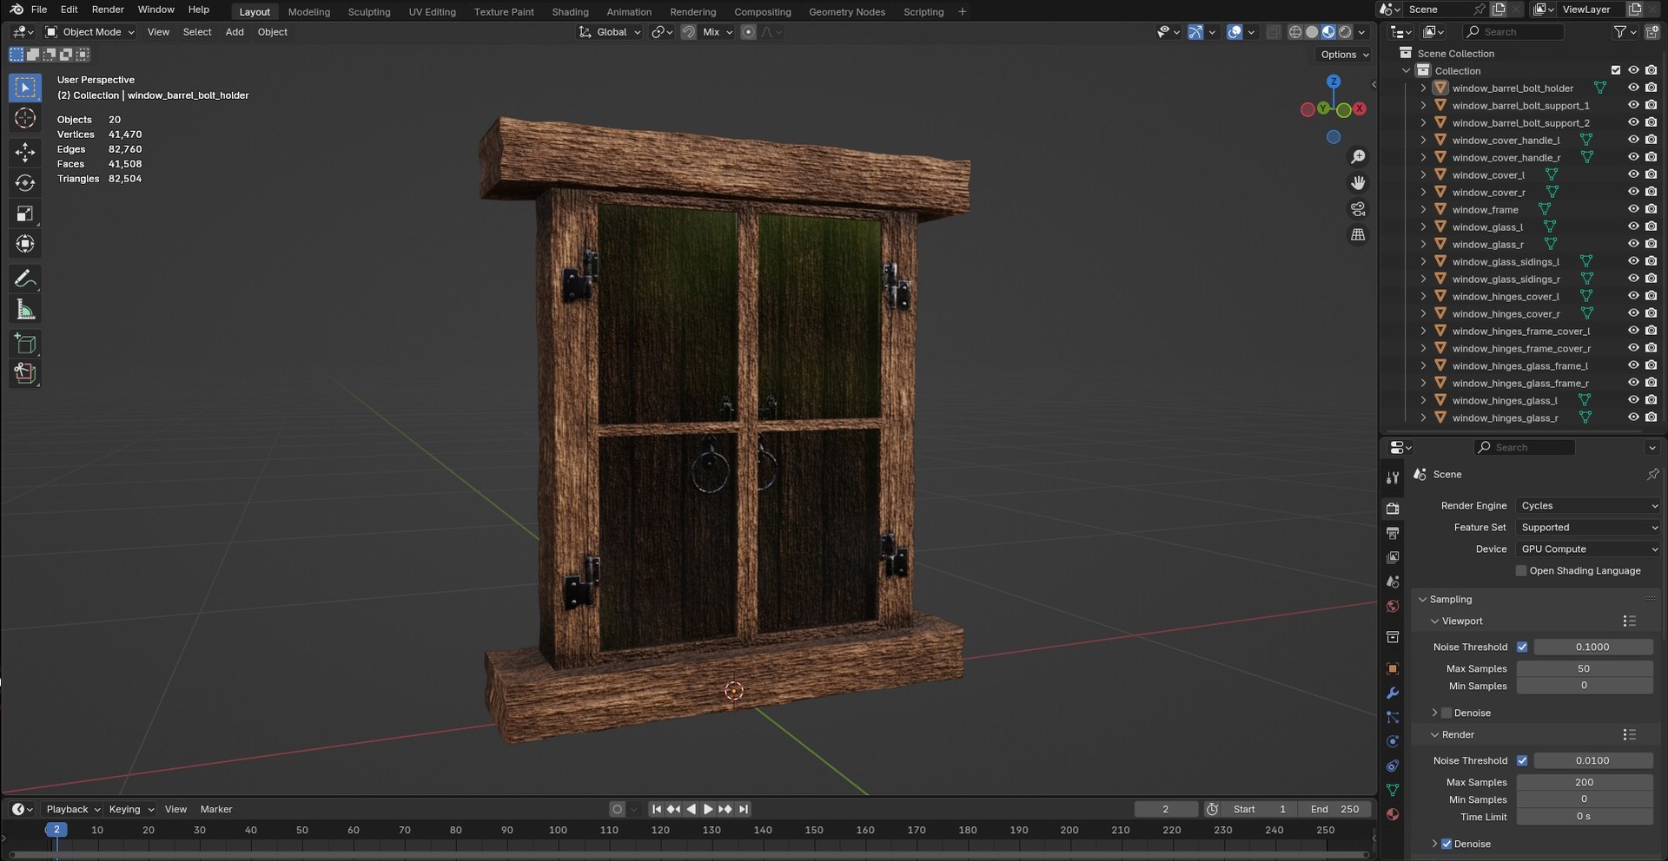
Task: Activate the Move tool
Action: tap(25, 153)
